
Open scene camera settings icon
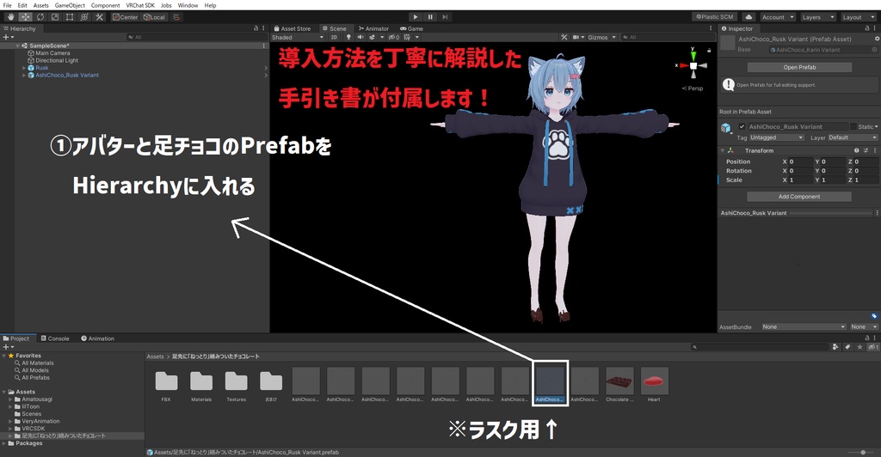pos(576,37)
